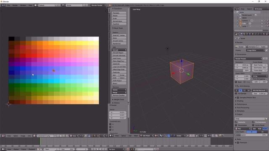The height and width of the screenshot is (151, 269).
Task: Toggle Lamp render camera icon in outliner
Action: 267,26
